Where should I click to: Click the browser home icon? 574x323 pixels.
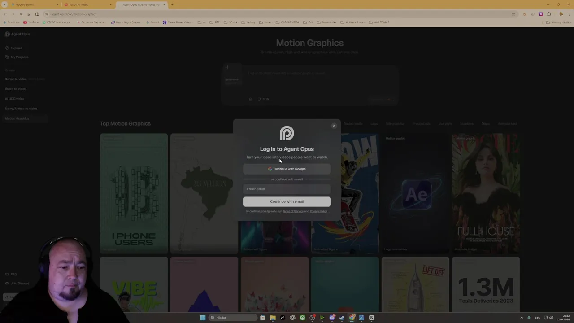coord(29,14)
